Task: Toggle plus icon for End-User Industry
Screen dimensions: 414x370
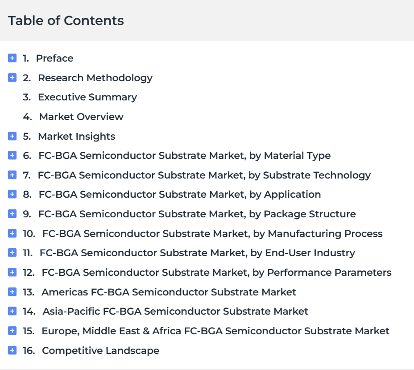Action: coord(12,253)
